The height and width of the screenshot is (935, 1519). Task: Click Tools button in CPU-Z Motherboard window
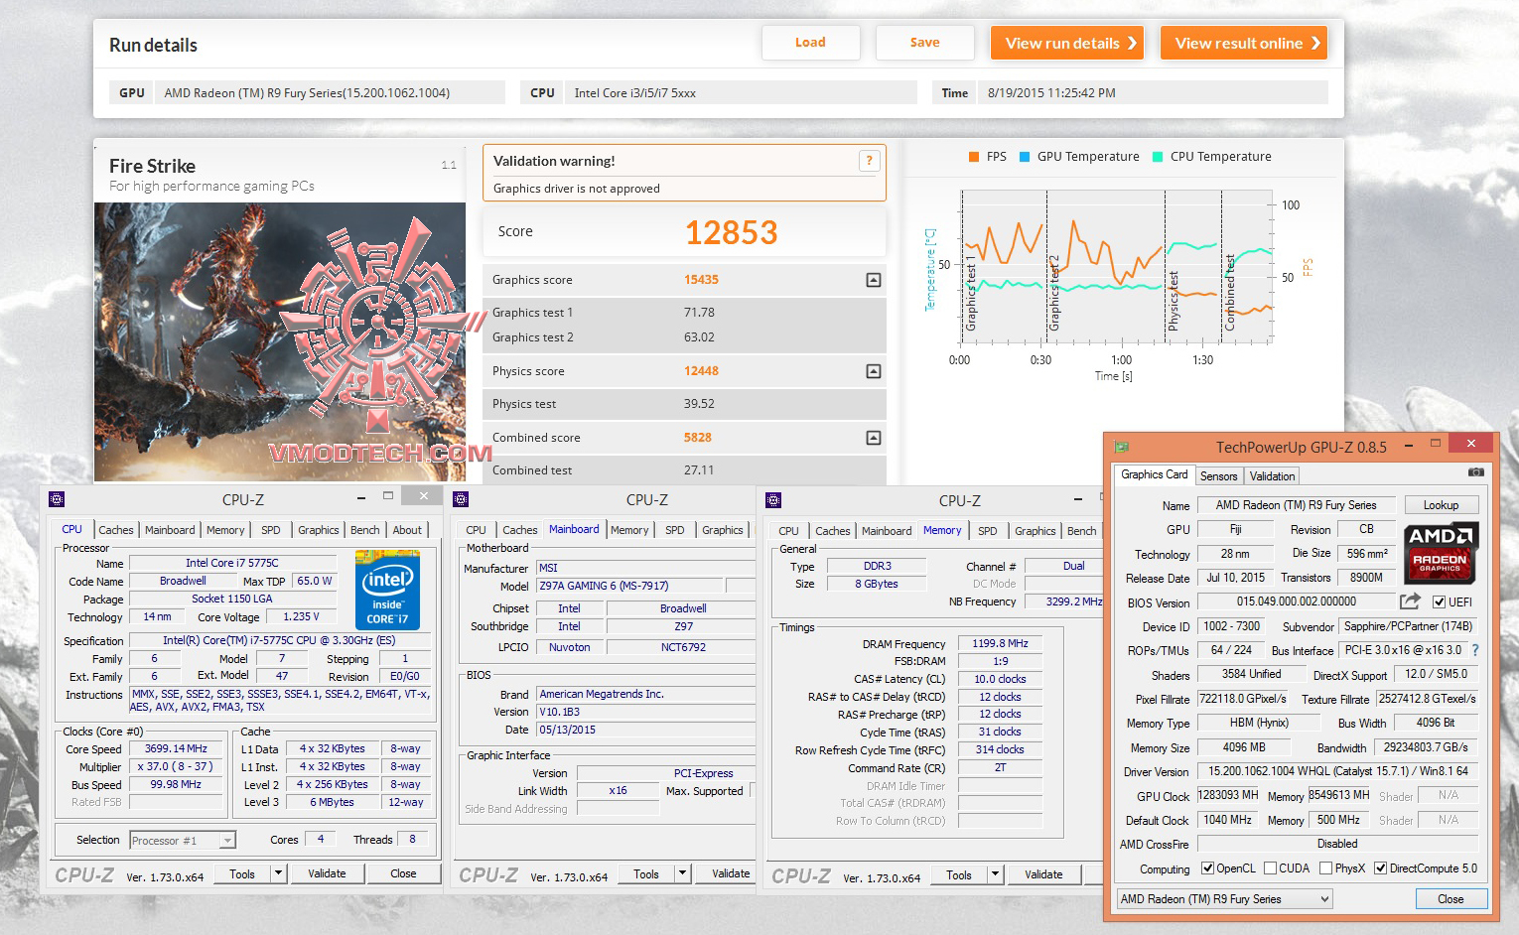click(646, 873)
